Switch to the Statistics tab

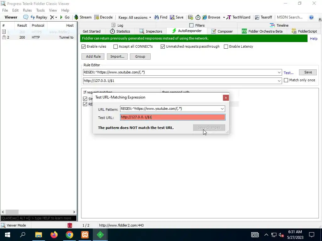coord(120,31)
